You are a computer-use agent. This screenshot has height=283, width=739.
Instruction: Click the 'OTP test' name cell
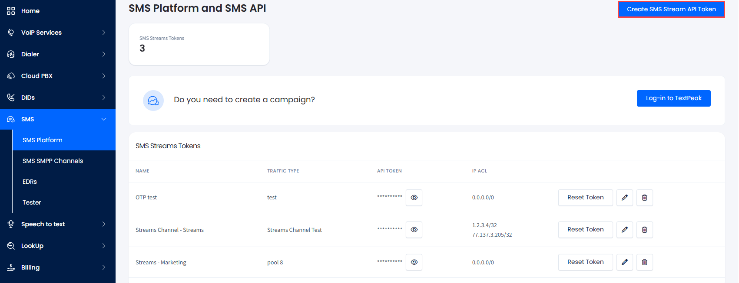[x=146, y=198]
